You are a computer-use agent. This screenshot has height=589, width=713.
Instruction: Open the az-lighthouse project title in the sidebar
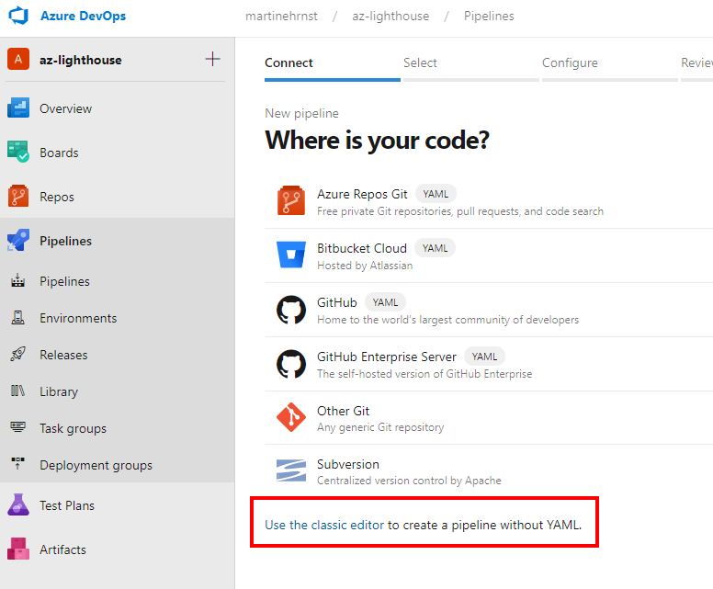click(x=81, y=60)
